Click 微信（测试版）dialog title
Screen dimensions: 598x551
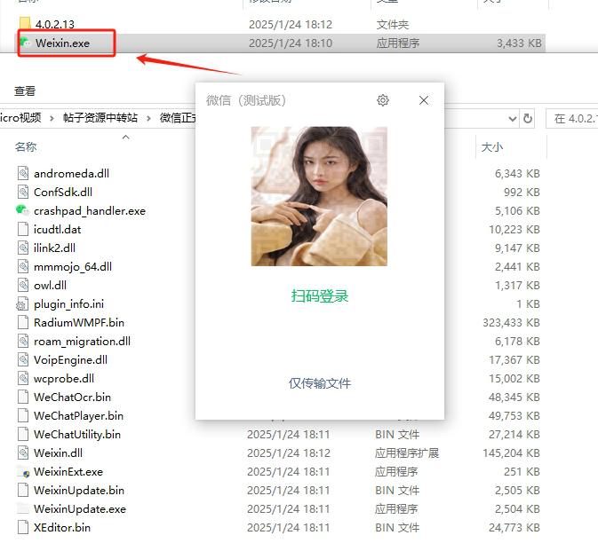point(246,100)
